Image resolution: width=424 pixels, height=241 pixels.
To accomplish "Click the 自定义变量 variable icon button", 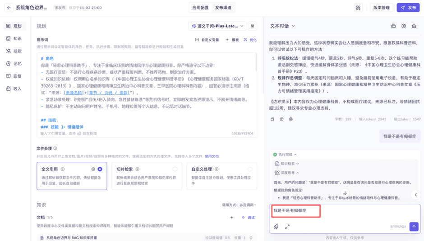I will [207, 40].
